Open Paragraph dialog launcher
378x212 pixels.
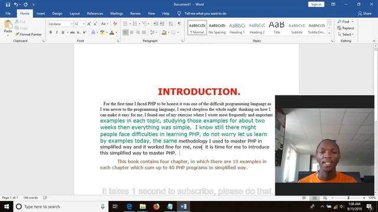(x=182, y=41)
